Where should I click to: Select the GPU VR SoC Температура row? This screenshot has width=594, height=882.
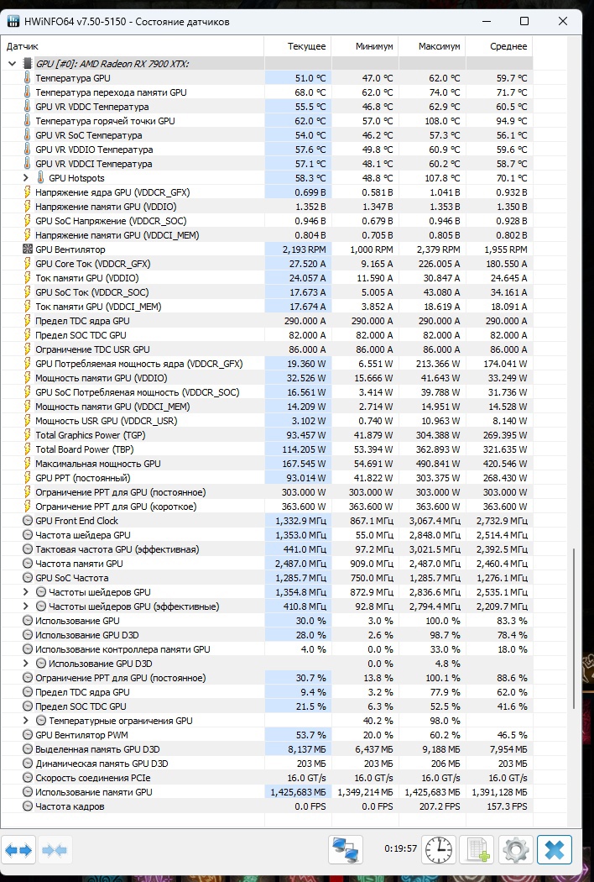pyautogui.click(x=267, y=135)
